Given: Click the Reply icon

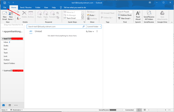Looking at the screenshot, I should [x=40, y=14].
